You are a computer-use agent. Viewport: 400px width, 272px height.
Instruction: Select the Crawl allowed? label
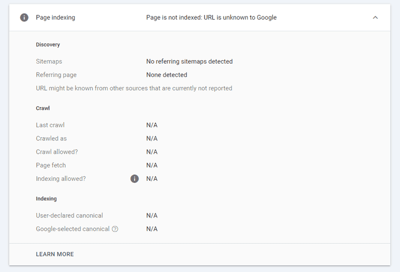tap(57, 152)
